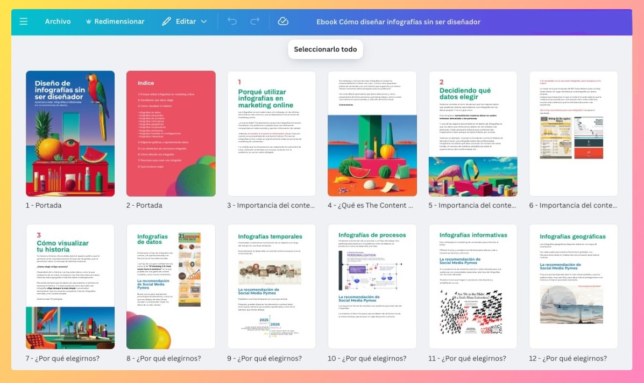The height and width of the screenshot is (383, 644).
Task: Click the redo arrow icon
Action: (255, 21)
